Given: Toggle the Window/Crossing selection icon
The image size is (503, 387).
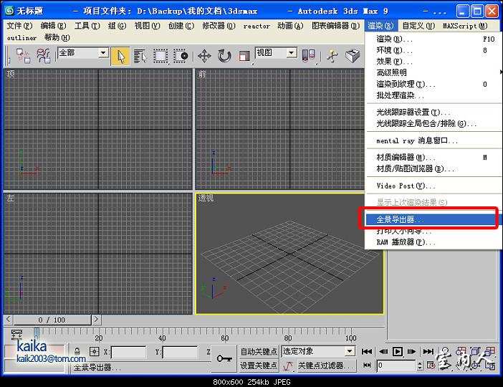Looking at the screenshot, I should click(x=181, y=56).
